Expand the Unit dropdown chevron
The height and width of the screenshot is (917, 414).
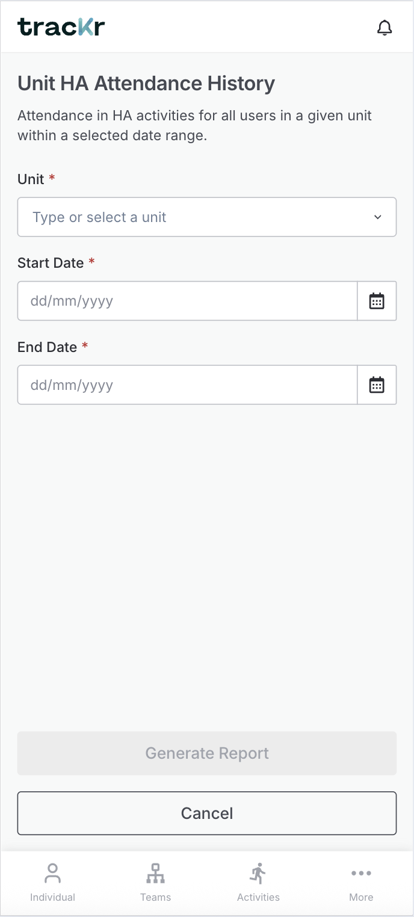pyautogui.click(x=378, y=217)
